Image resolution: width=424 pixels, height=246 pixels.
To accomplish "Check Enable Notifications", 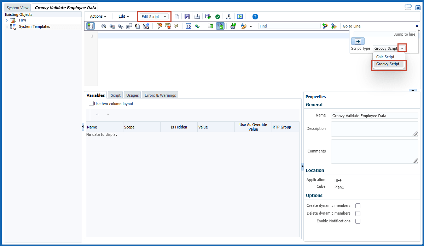I will pyautogui.click(x=358, y=221).
